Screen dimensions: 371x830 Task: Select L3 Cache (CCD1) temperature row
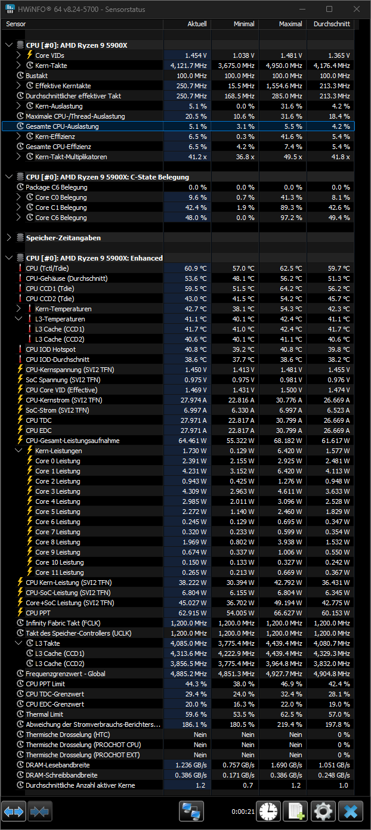178,329
